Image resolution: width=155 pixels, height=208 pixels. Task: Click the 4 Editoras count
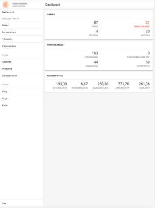tap(97, 31)
